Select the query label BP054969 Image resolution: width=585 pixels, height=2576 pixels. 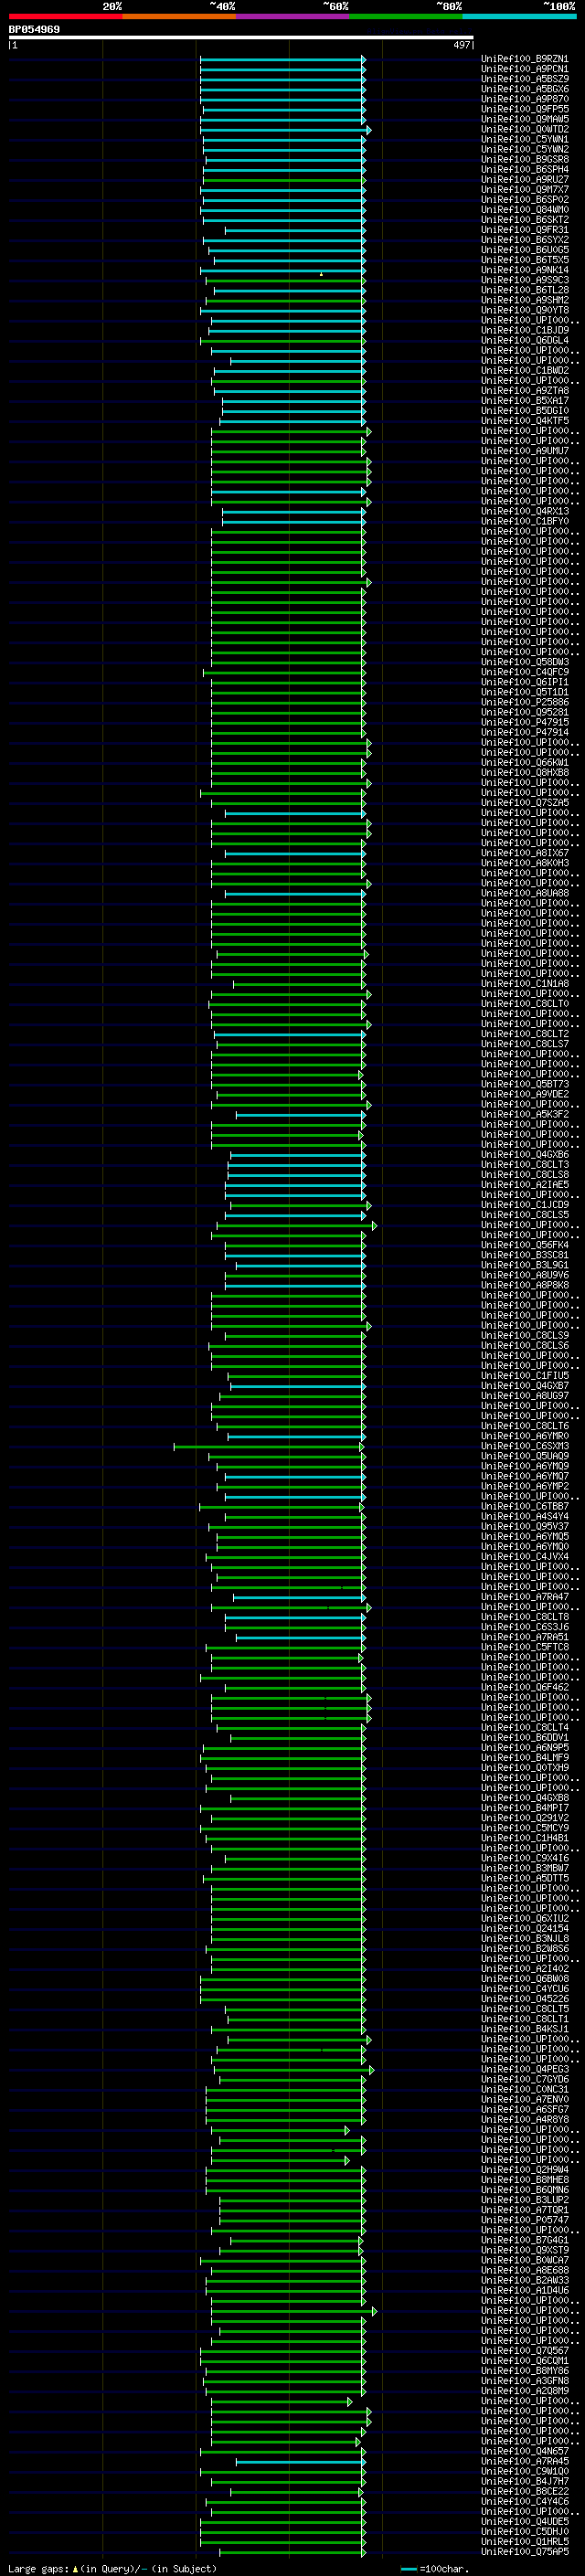(x=34, y=29)
